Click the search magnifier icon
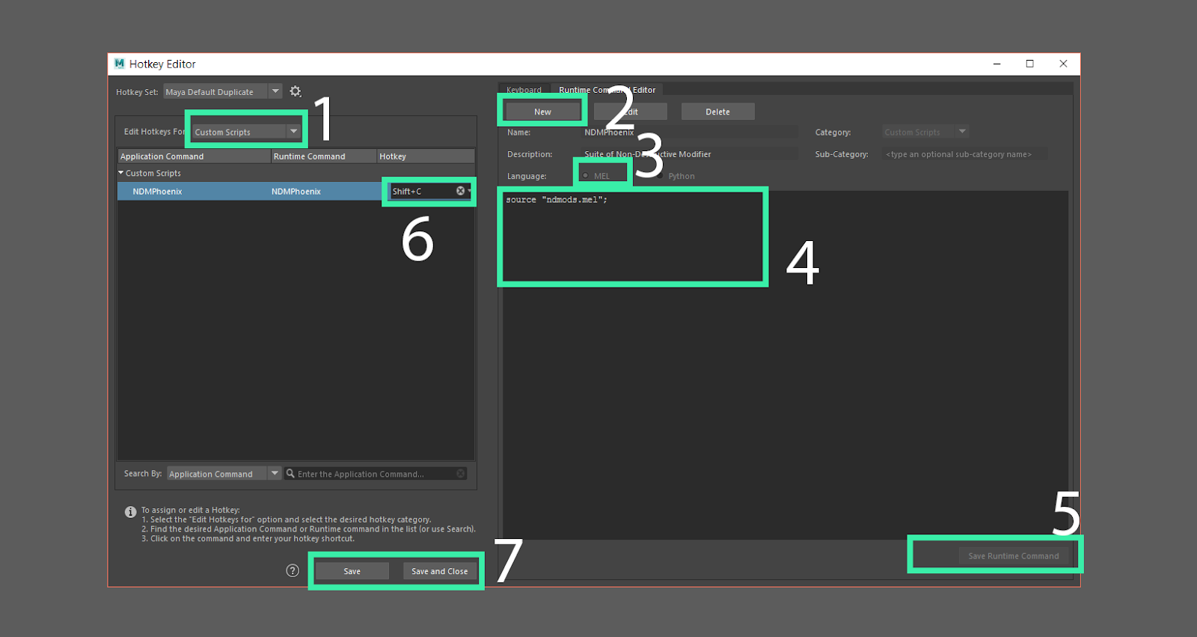This screenshot has height=637, width=1197. point(290,474)
